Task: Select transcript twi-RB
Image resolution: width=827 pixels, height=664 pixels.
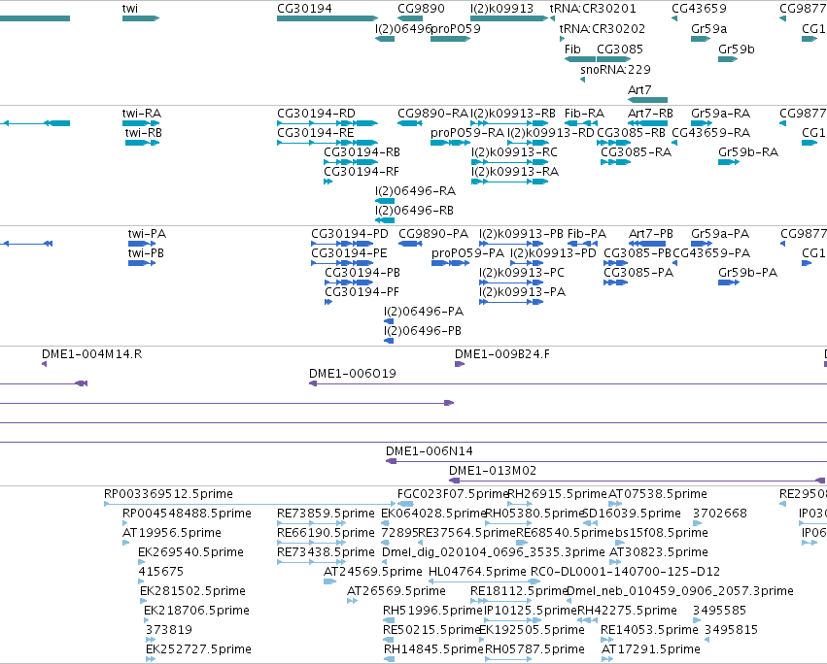Action: coord(143,143)
